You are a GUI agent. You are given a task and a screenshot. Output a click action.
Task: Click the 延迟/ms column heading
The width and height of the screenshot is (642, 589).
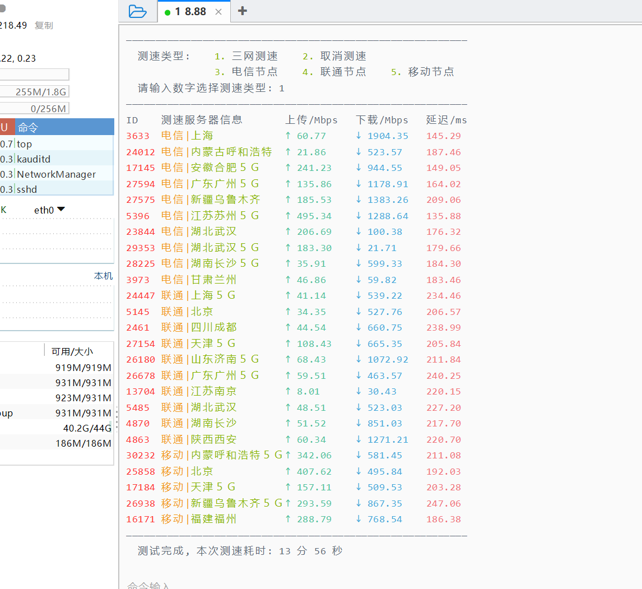[x=446, y=119]
